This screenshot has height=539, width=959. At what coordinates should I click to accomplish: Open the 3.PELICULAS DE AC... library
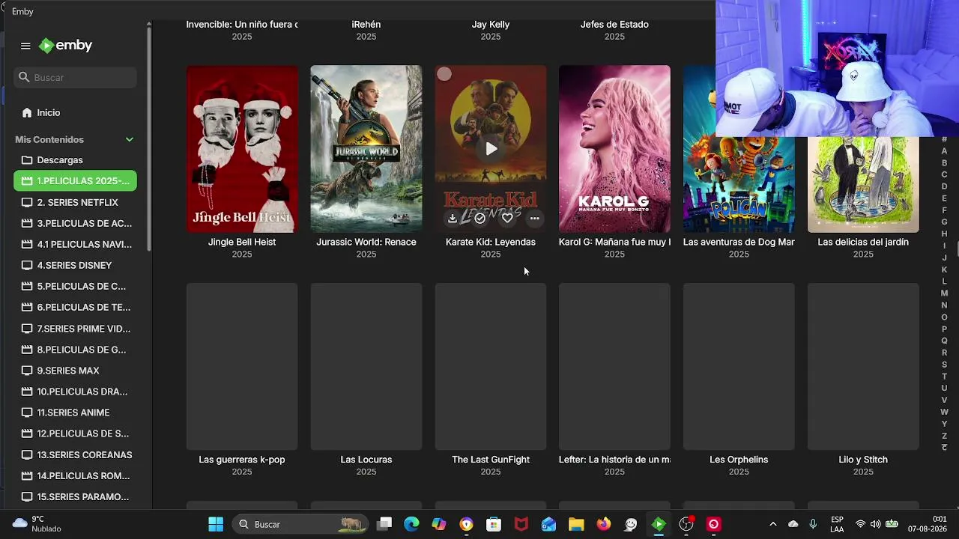coord(75,223)
